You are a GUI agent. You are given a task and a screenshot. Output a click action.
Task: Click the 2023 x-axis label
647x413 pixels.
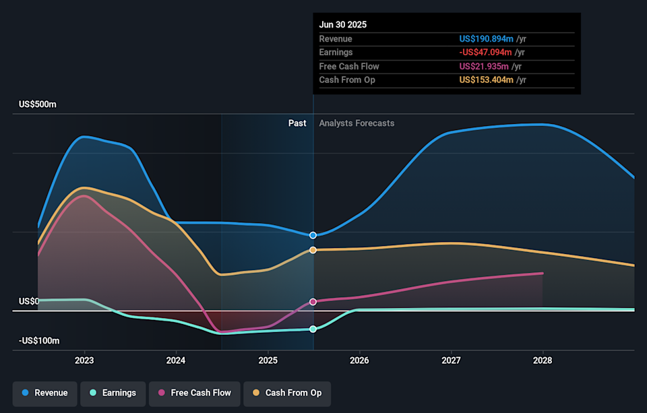point(84,360)
